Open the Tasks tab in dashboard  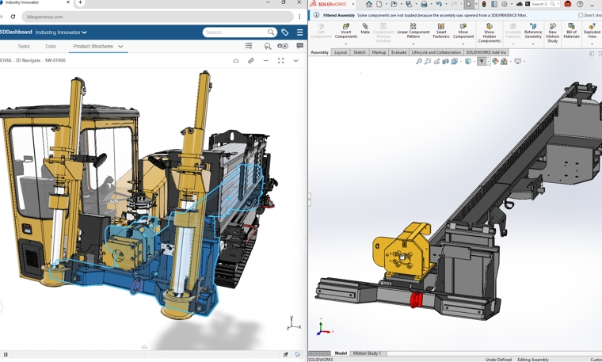pos(24,47)
